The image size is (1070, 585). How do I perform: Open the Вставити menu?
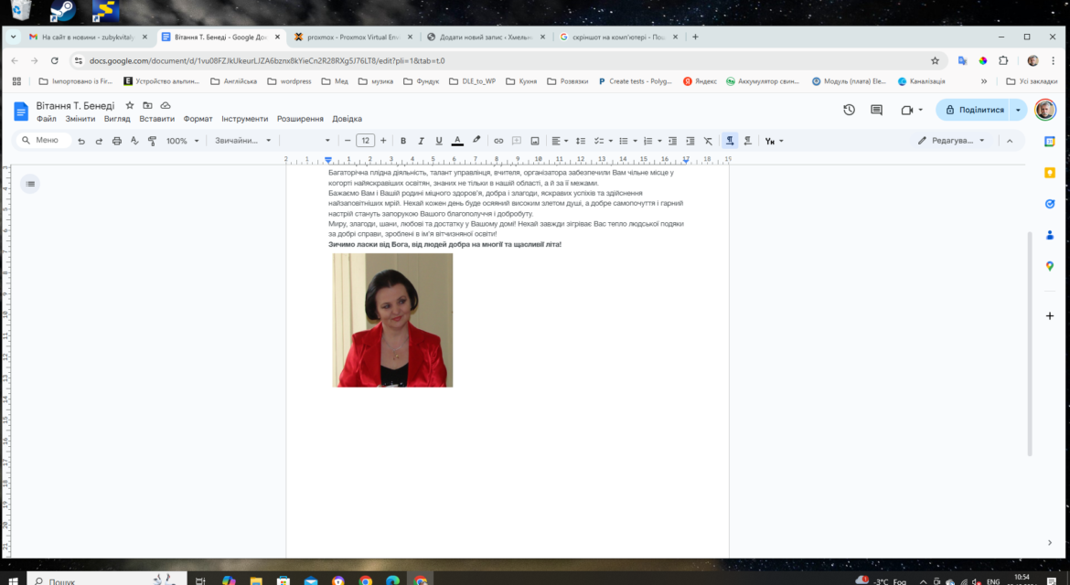point(157,119)
